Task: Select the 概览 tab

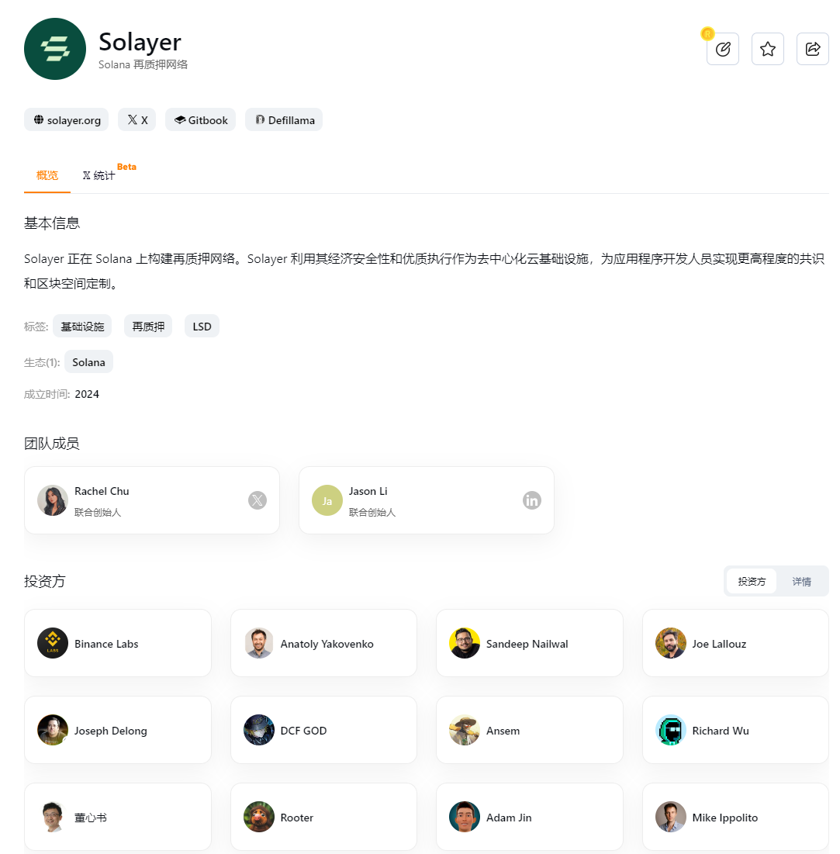Action: pos(47,175)
